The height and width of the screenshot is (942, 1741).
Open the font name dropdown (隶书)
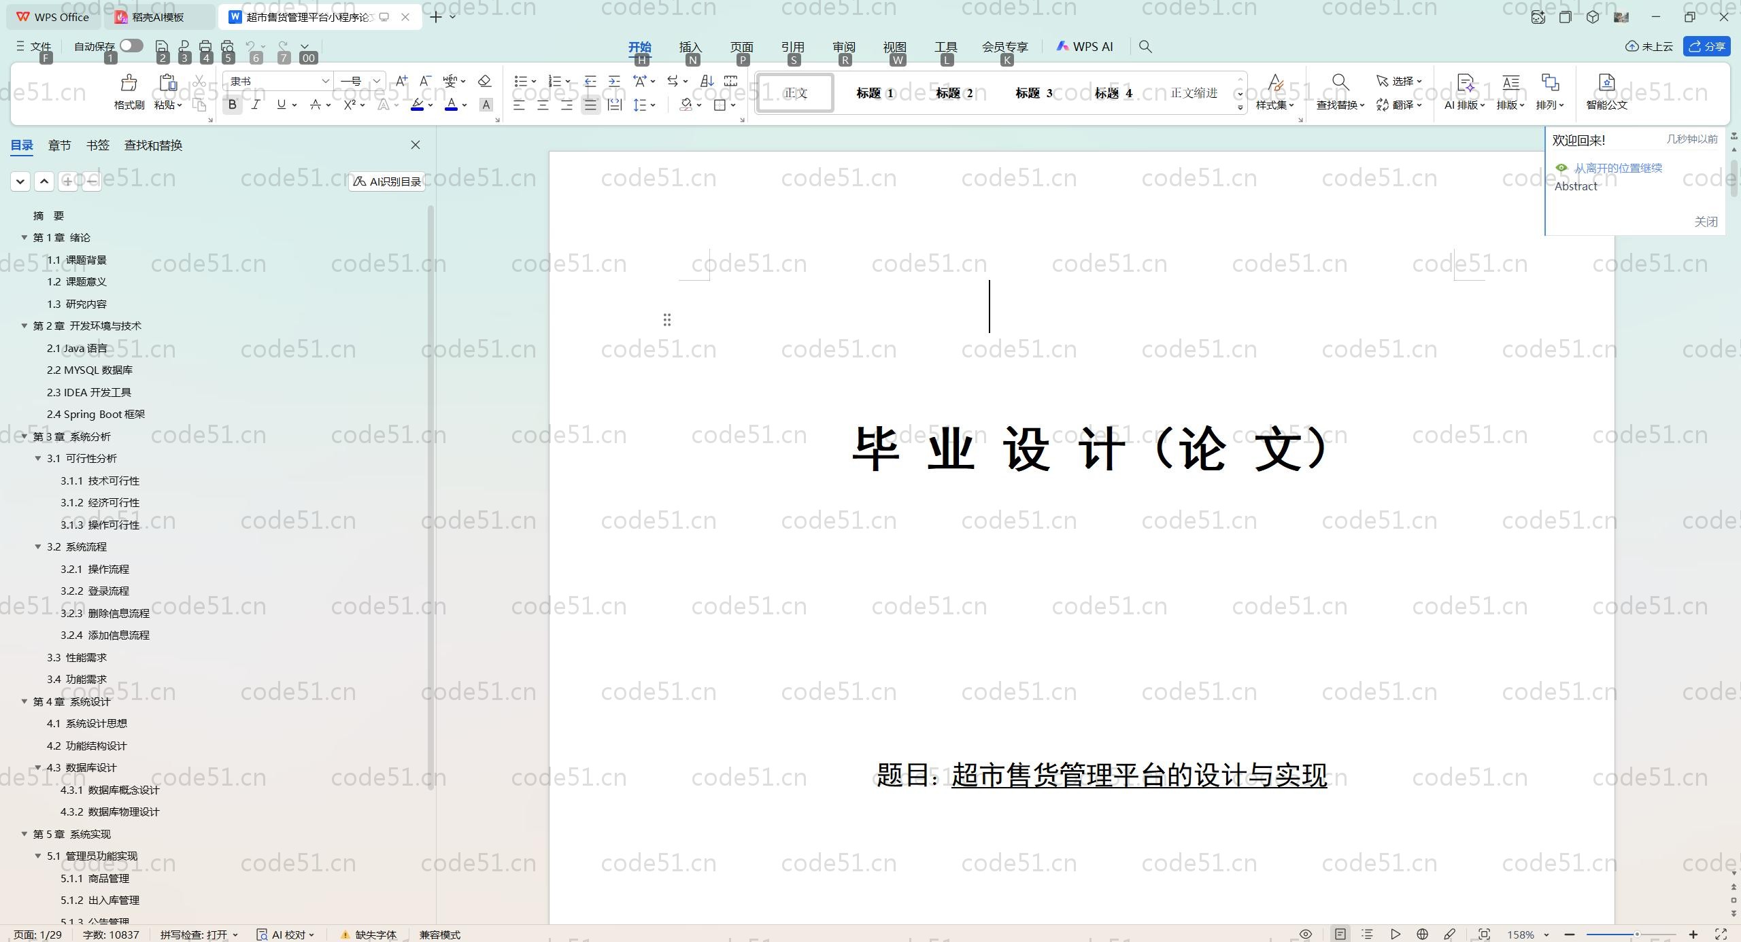point(326,81)
